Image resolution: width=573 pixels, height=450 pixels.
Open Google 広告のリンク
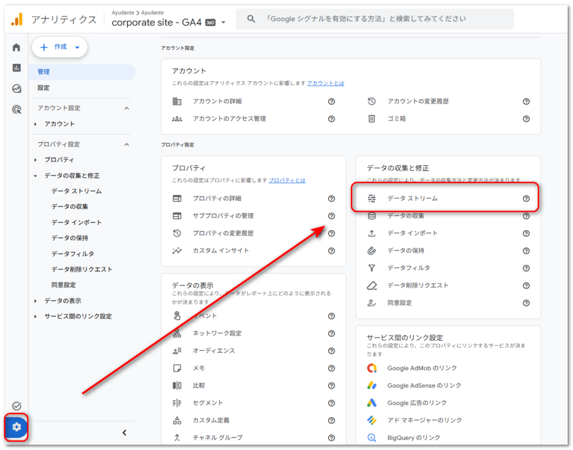pyautogui.click(x=417, y=403)
